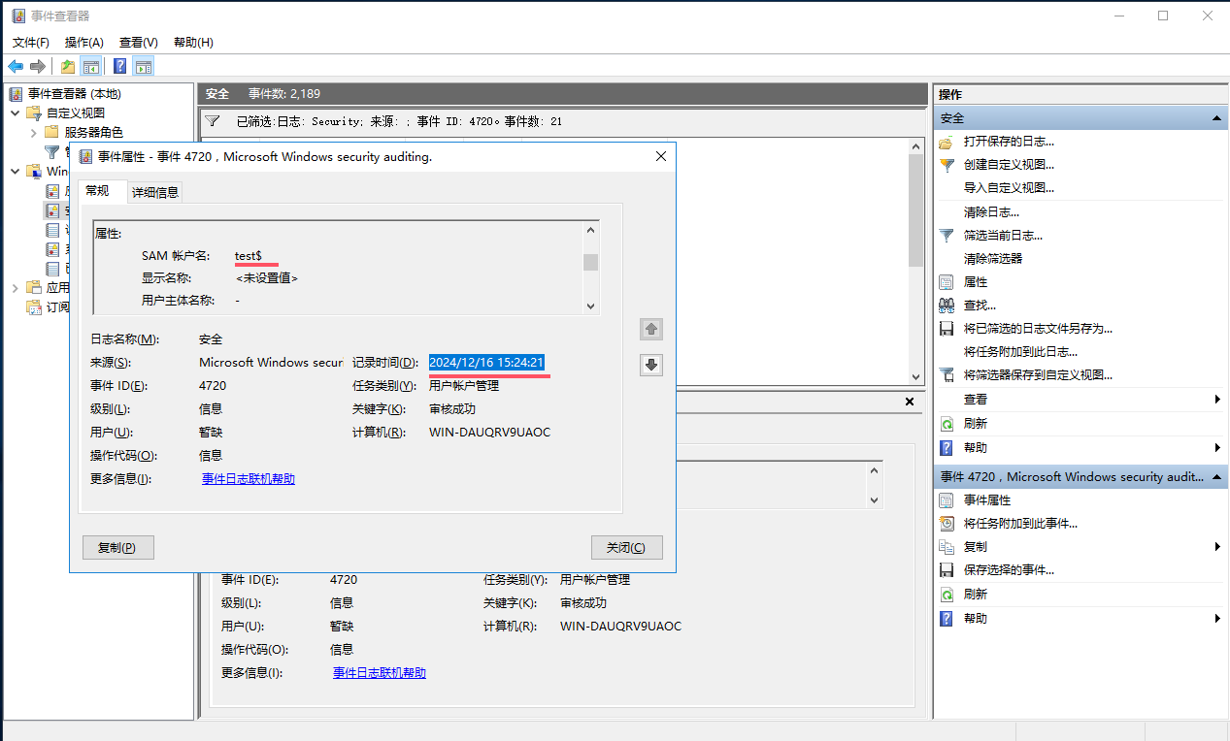Click the blue question-mark help toolbar icon
Screen dimensions: 1230x741
coord(119,66)
